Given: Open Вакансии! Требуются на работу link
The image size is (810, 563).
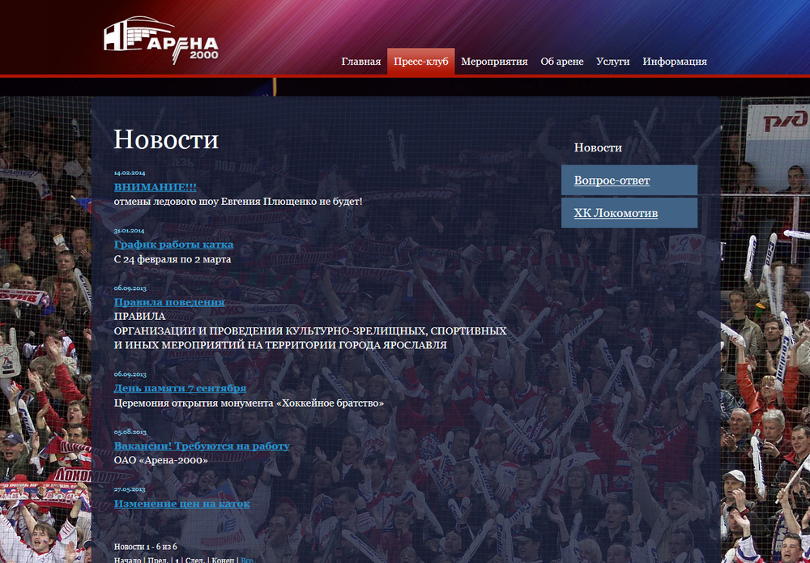Looking at the screenshot, I should click(x=202, y=446).
